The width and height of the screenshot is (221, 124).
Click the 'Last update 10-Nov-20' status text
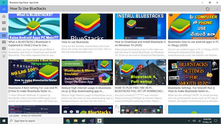[25, 116]
